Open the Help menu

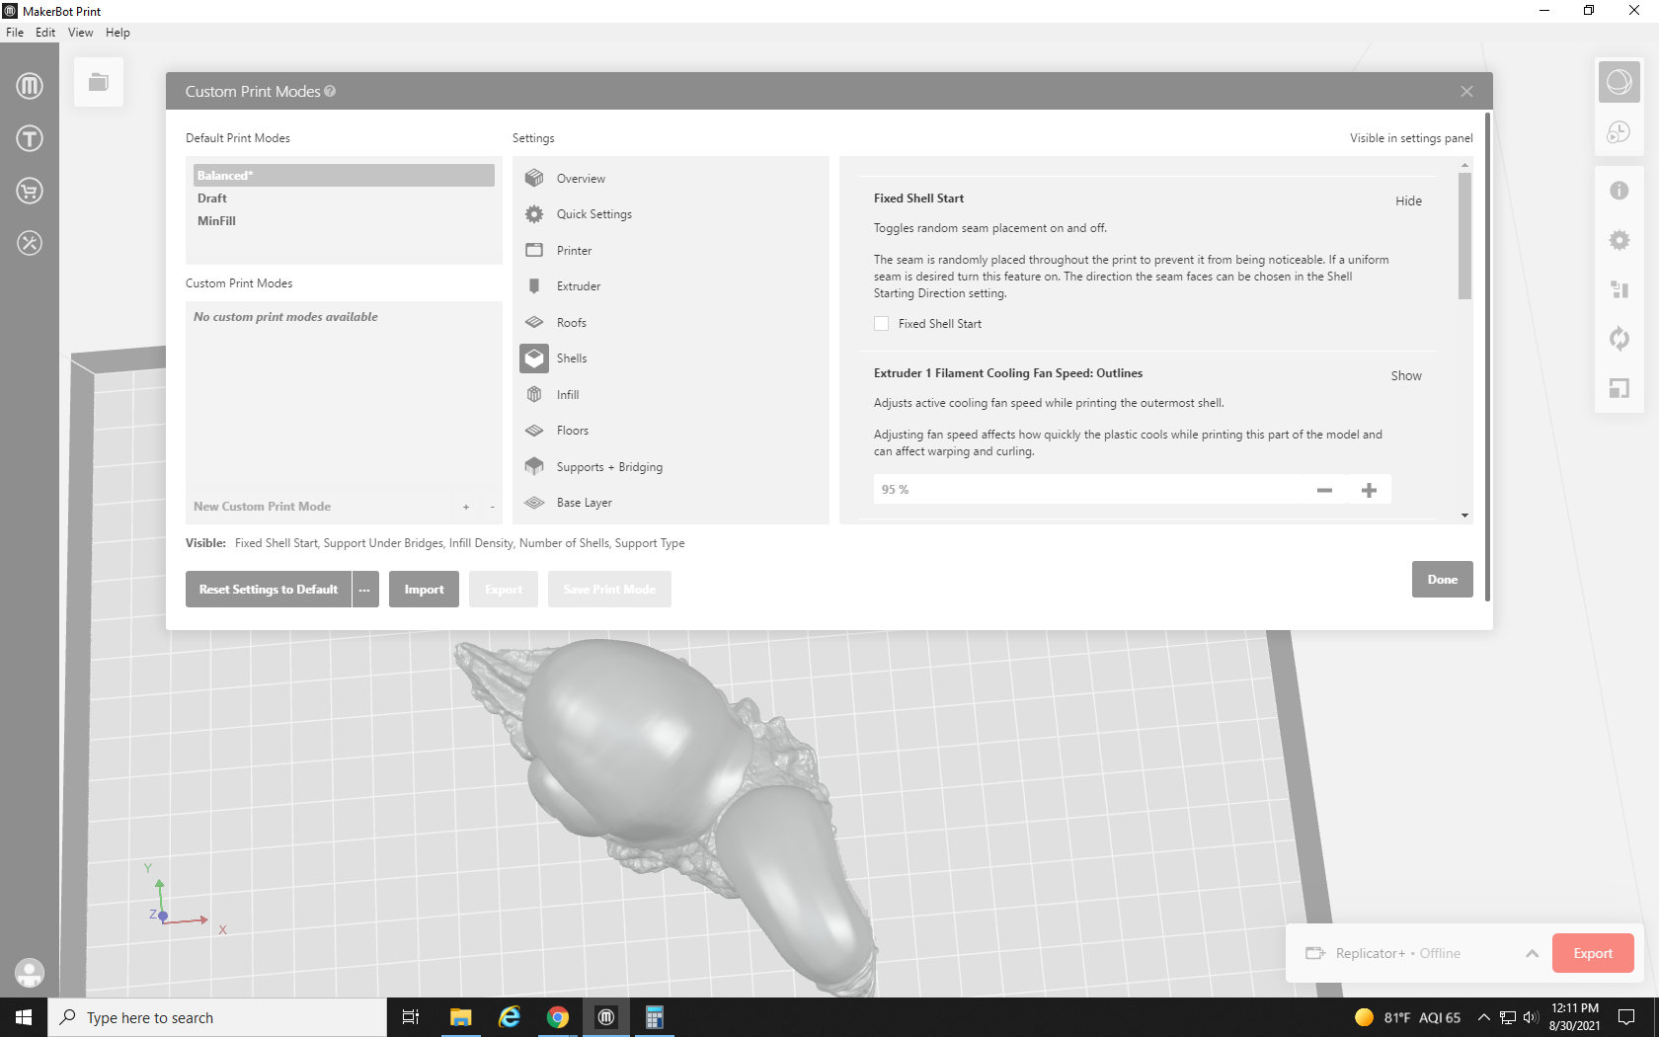pos(118,33)
